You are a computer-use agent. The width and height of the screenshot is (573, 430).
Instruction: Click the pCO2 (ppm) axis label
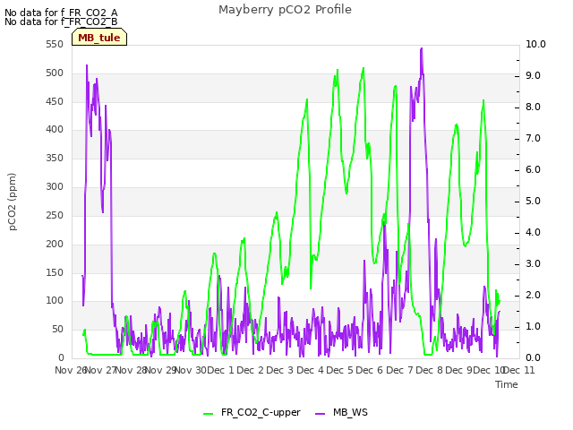coord(13,202)
